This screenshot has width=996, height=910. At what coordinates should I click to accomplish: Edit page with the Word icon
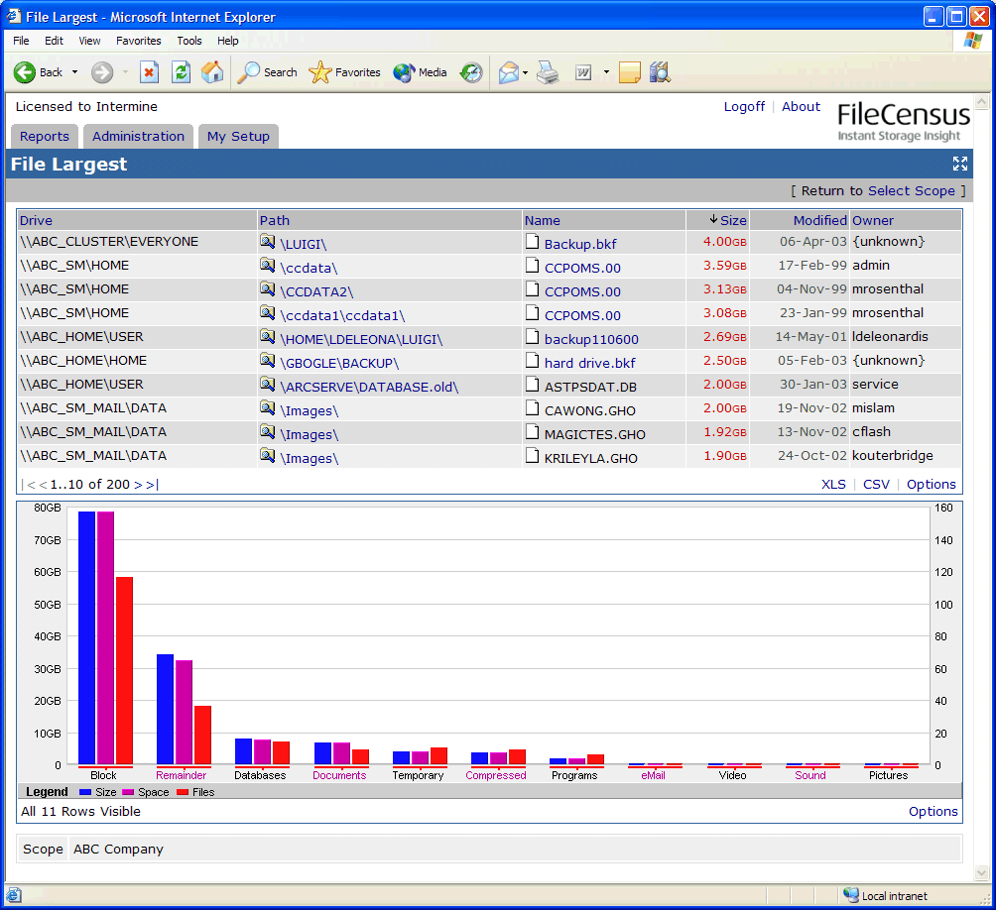tap(583, 72)
